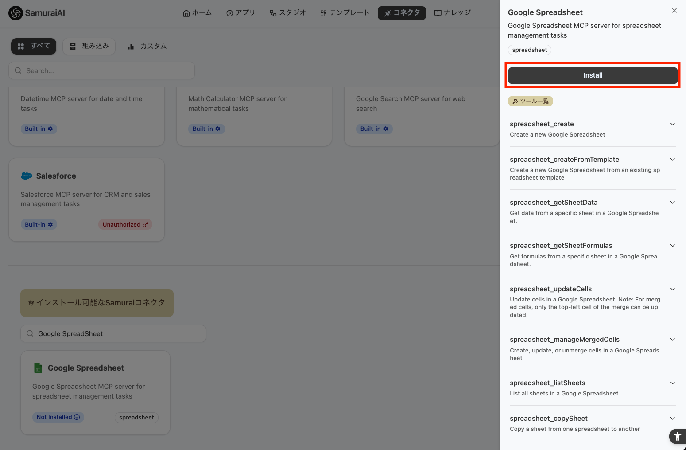The height and width of the screenshot is (450, 686).
Task: Click the SamuraiAI logo icon
Action: coord(16,13)
